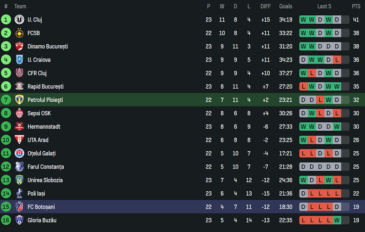This screenshot has width=365, height=232.
Task: Open the FC Botoșani team link
Action: (41, 207)
